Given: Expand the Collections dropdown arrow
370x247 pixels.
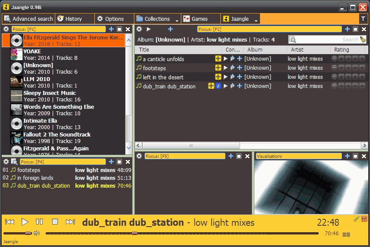Looking at the screenshot, I should pyautogui.click(x=177, y=21).
